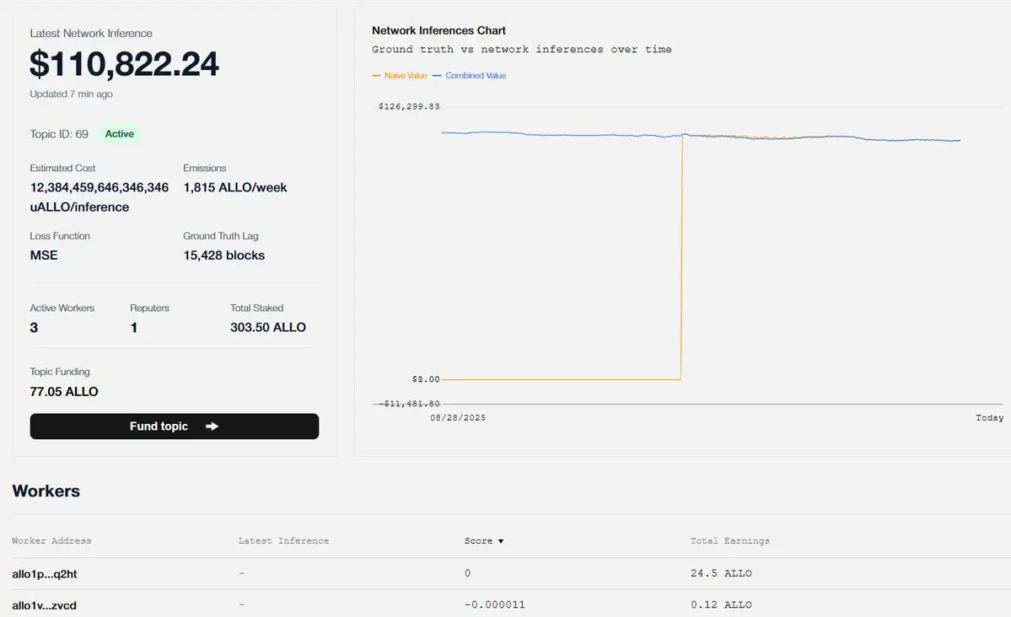Click the 303.50 ALLO total staked value
1011x617 pixels.
click(x=268, y=328)
